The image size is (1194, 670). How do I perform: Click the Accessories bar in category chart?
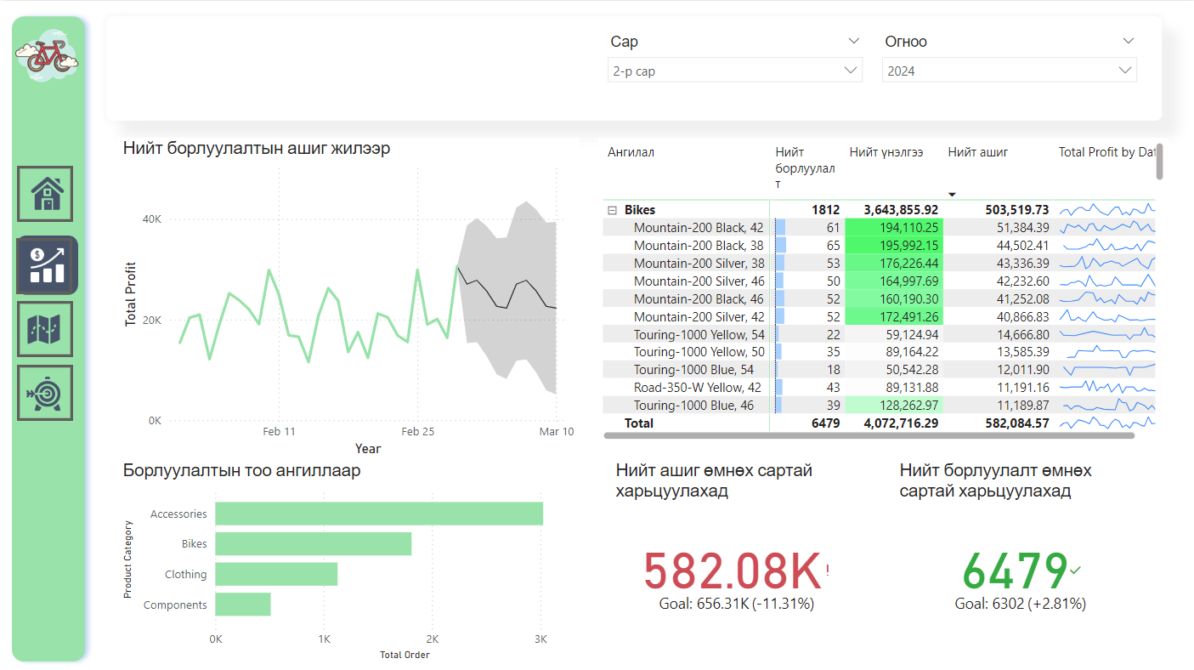379,514
